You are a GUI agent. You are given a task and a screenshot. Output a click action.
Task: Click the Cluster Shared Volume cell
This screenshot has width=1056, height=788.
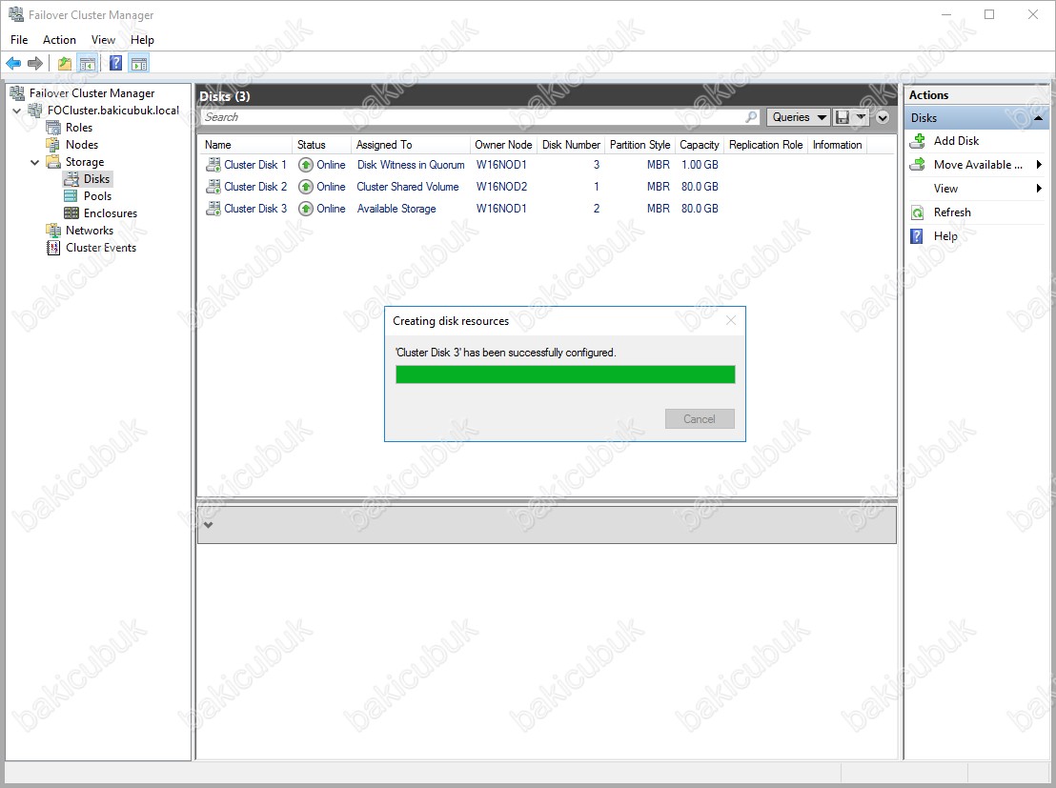coord(408,187)
